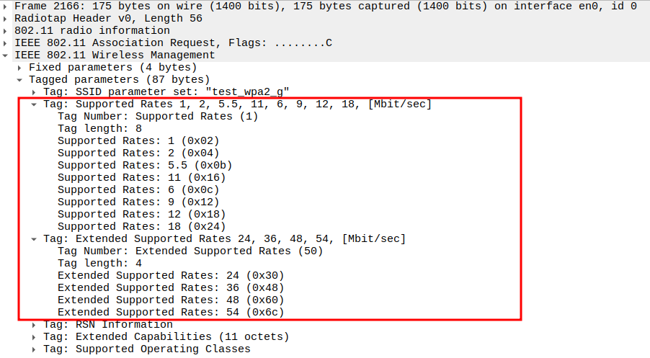650x358 pixels.
Task: Collapse the Extended Supported Rates tag
Action: click(x=34, y=238)
